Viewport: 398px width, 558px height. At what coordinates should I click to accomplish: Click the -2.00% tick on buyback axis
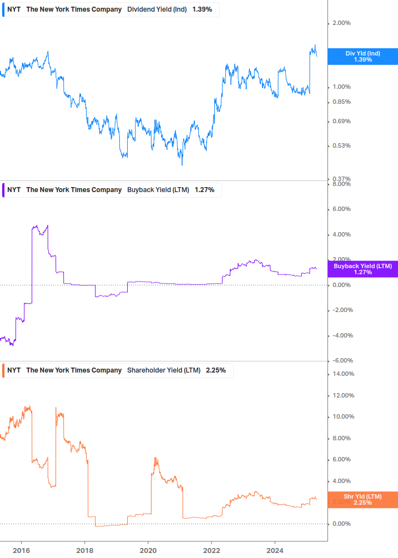(343, 310)
